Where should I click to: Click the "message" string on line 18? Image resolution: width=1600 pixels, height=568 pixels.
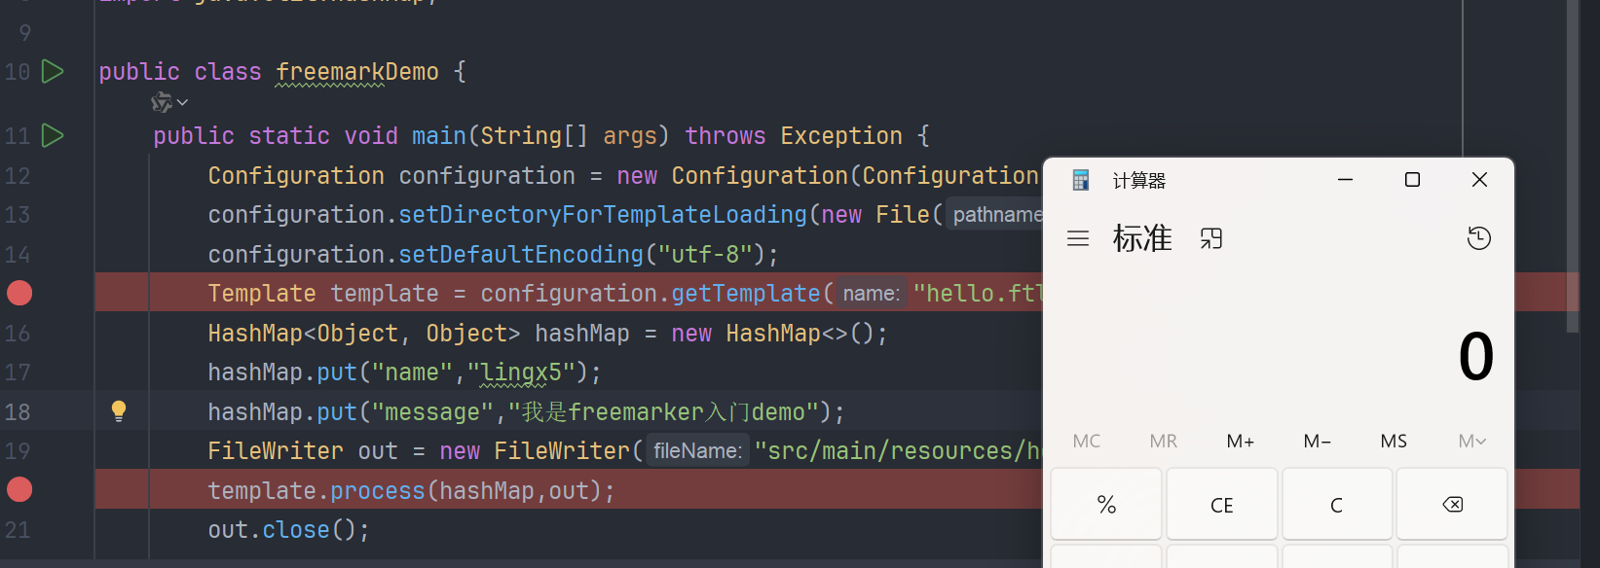432,412
